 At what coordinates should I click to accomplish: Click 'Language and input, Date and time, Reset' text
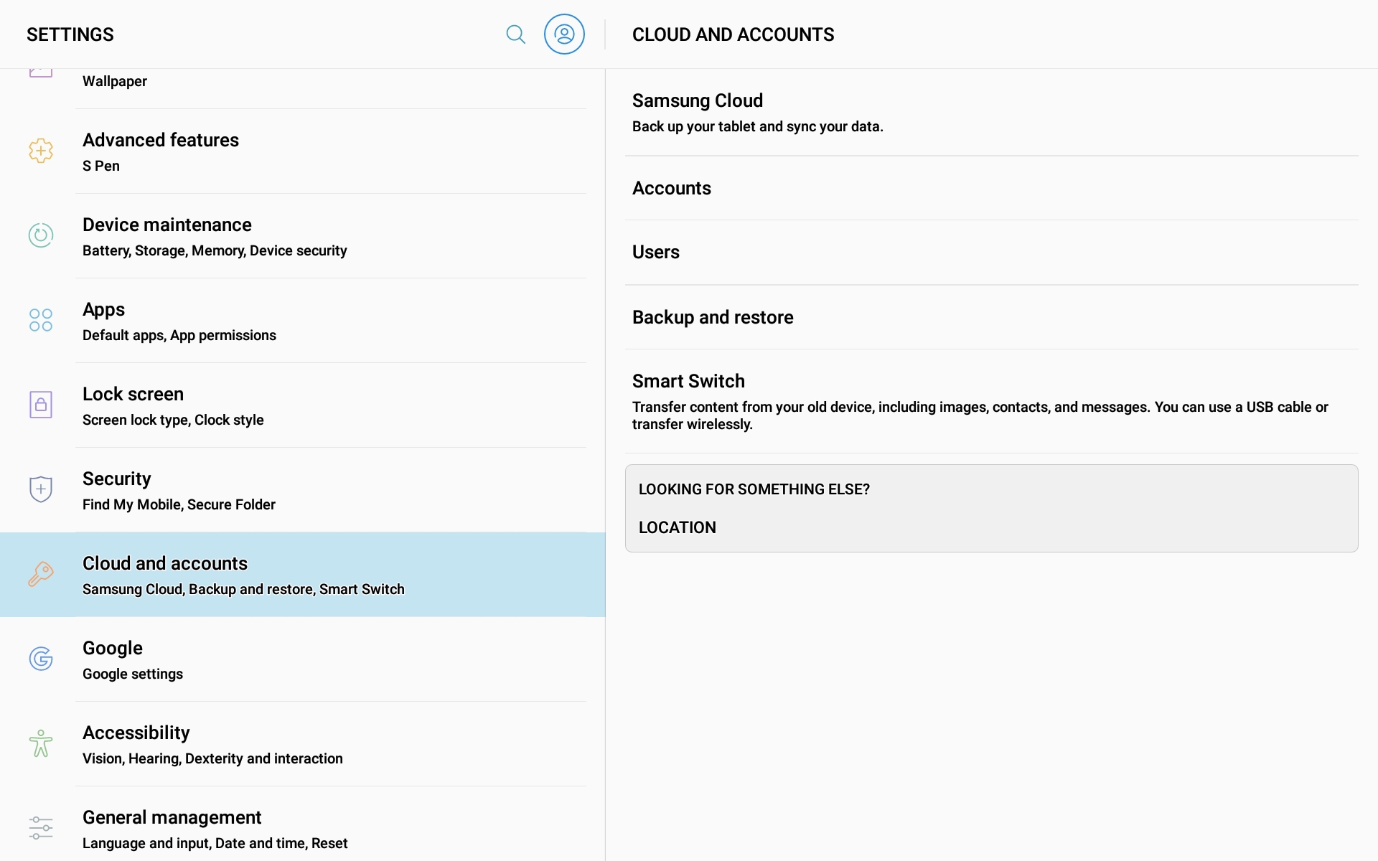point(215,843)
